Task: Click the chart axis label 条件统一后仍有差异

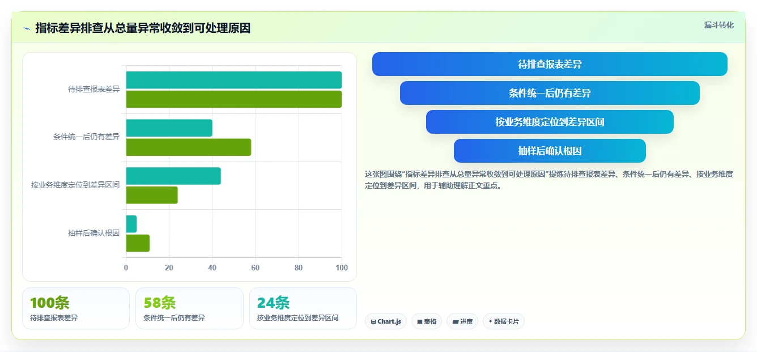Action: coord(86,137)
